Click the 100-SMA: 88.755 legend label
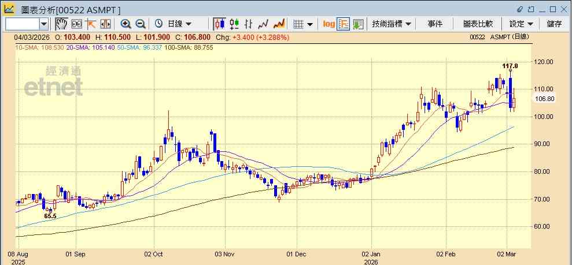Viewport: 572px width, 265px height. tap(189, 47)
